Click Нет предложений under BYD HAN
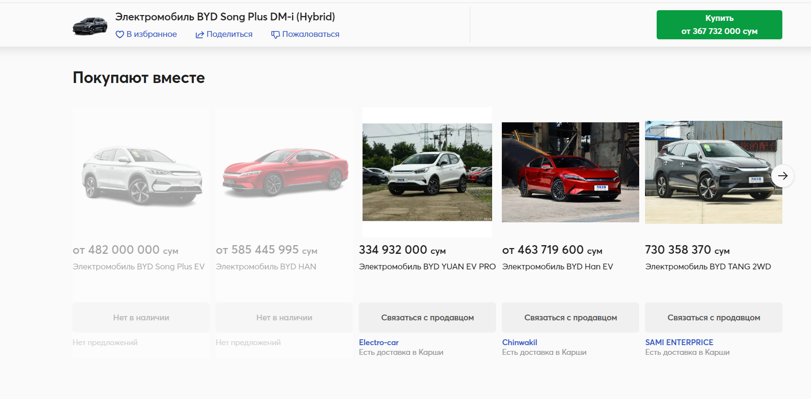Viewport: 811px width, 399px height. tap(248, 343)
